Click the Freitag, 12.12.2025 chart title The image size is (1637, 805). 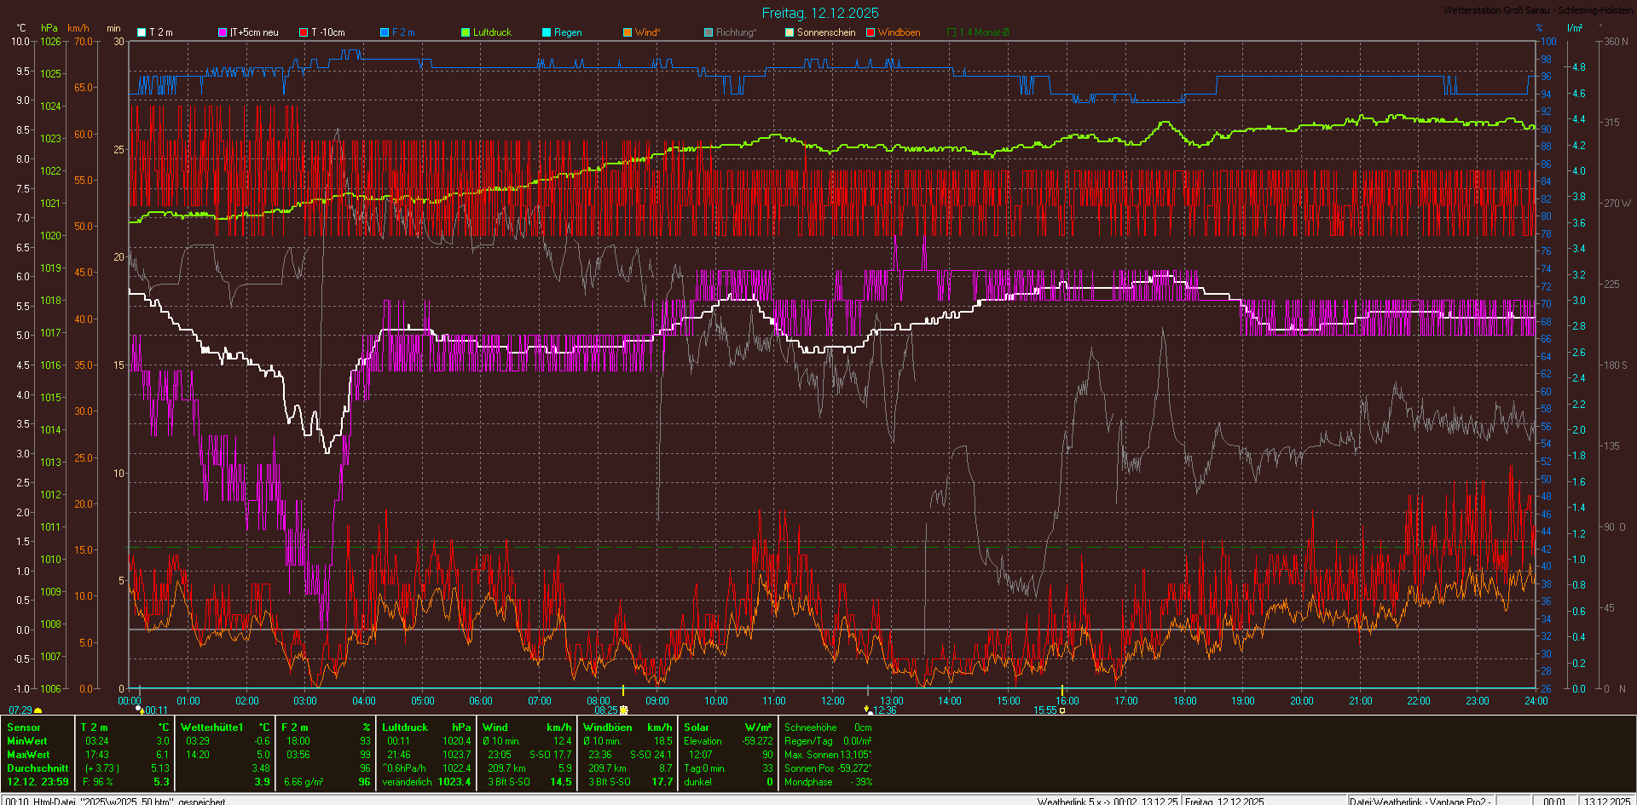[819, 13]
